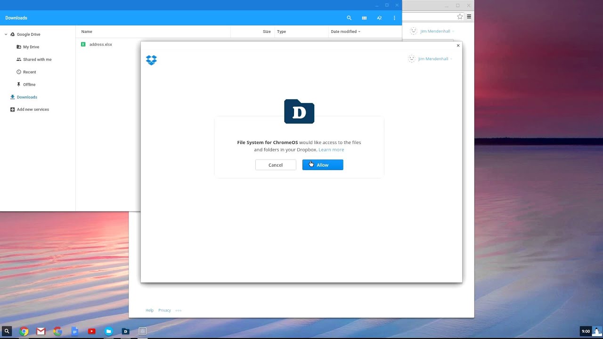603x339 pixels.
Task: Open File System for Dropbox shelf icon
Action: pyautogui.click(x=125, y=331)
